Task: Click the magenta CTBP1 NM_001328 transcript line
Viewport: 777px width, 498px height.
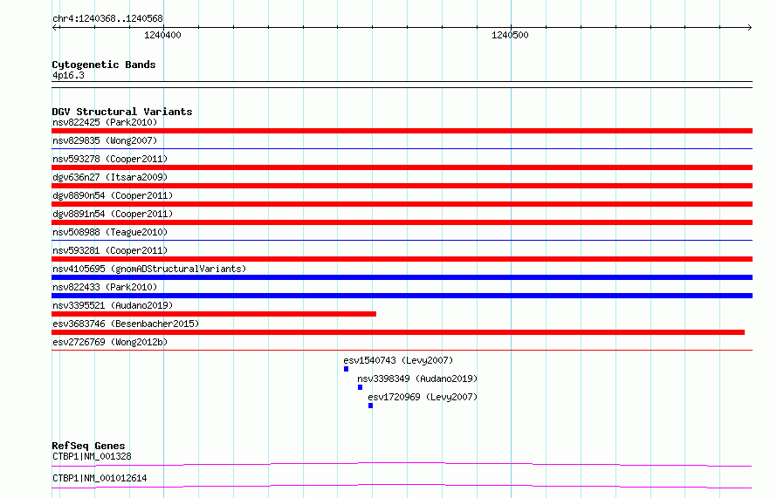Action: click(402, 464)
